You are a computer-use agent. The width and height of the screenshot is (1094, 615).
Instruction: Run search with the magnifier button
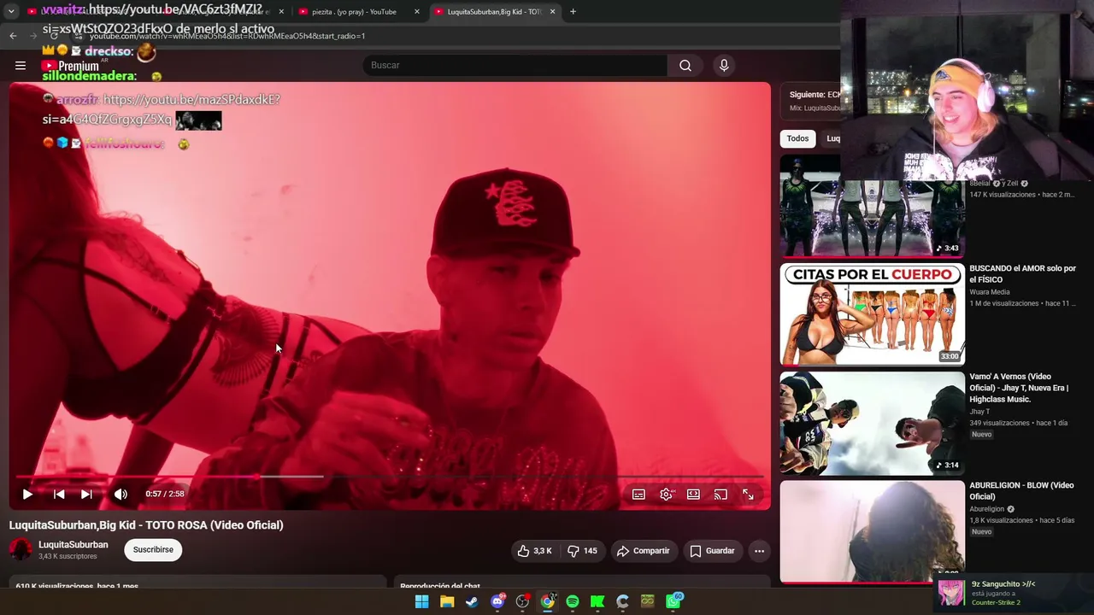(685, 66)
